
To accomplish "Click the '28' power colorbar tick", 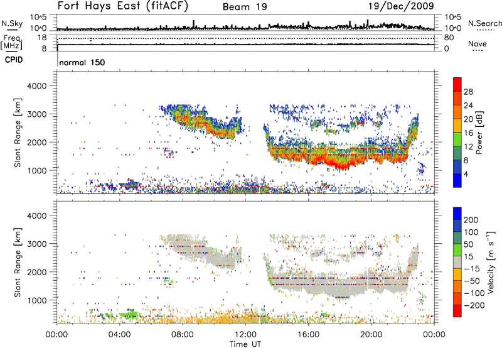I will tap(468, 92).
